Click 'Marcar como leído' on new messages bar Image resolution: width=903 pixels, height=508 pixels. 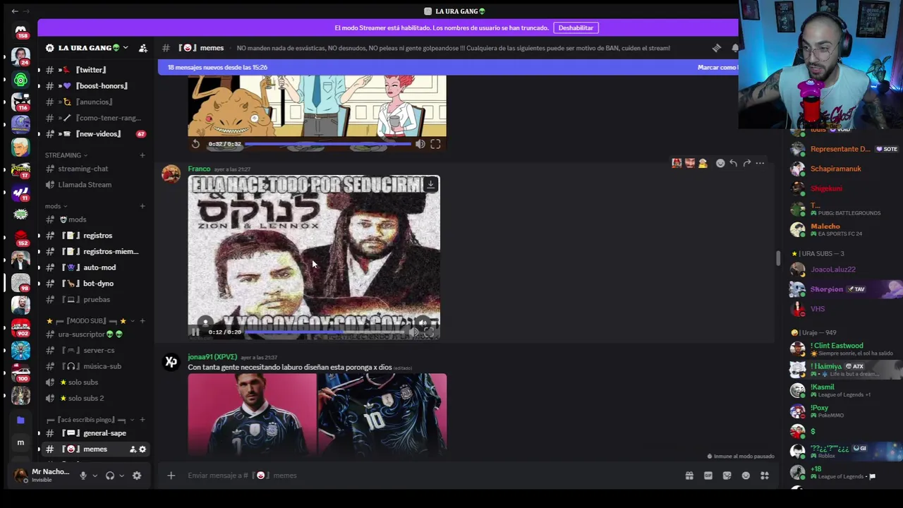[x=717, y=67]
